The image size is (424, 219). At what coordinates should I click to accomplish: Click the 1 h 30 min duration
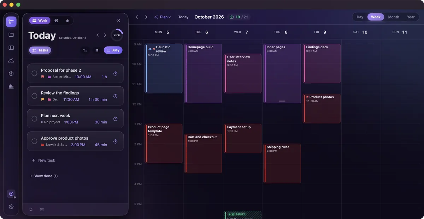click(98, 99)
